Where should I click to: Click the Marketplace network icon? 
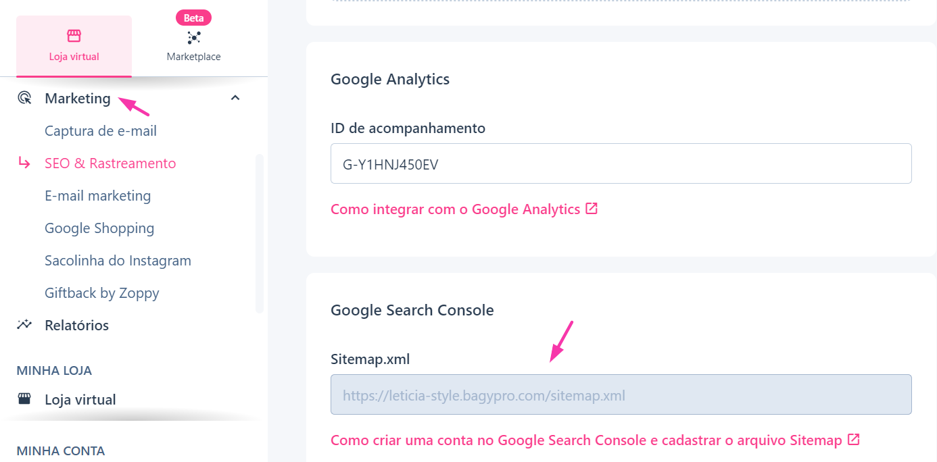coord(194,38)
